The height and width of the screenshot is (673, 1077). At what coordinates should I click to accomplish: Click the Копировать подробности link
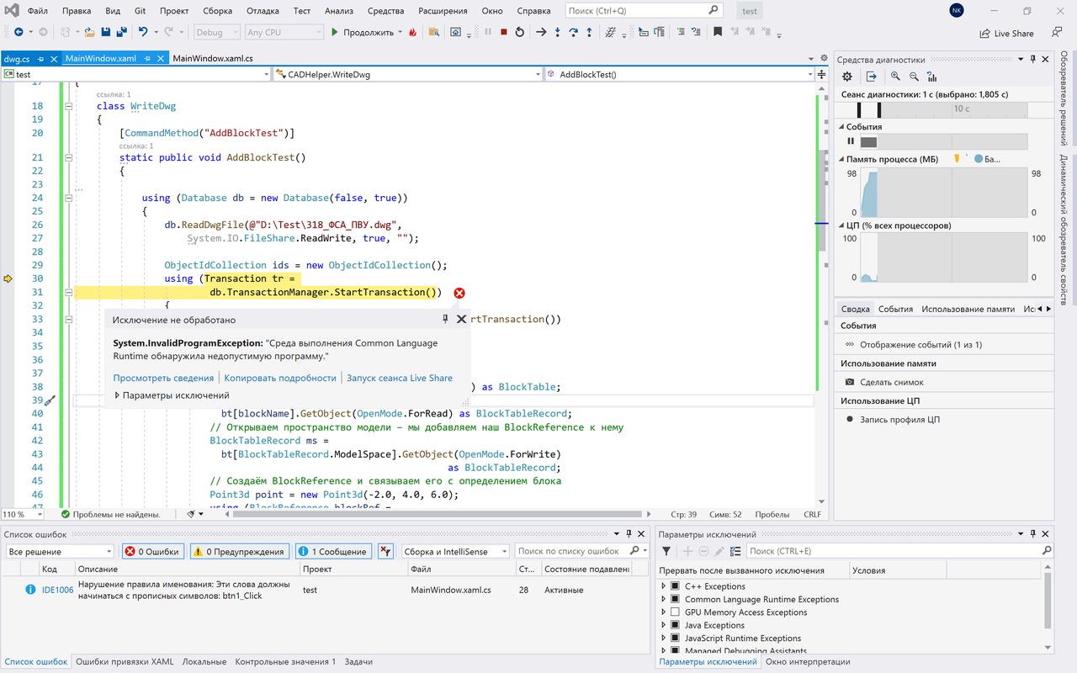(x=280, y=378)
